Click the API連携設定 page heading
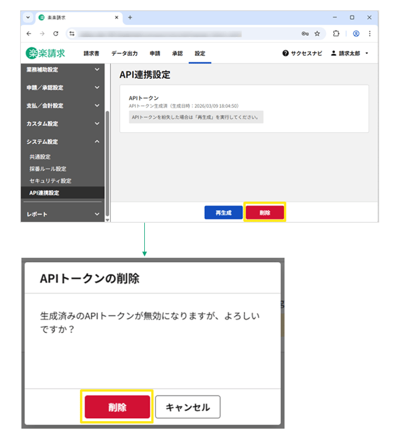Viewport: 401px width, 442px height. tap(145, 75)
